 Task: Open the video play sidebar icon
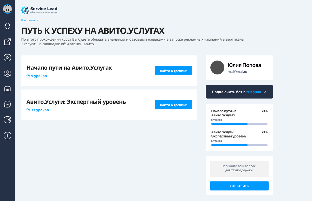[7, 58]
